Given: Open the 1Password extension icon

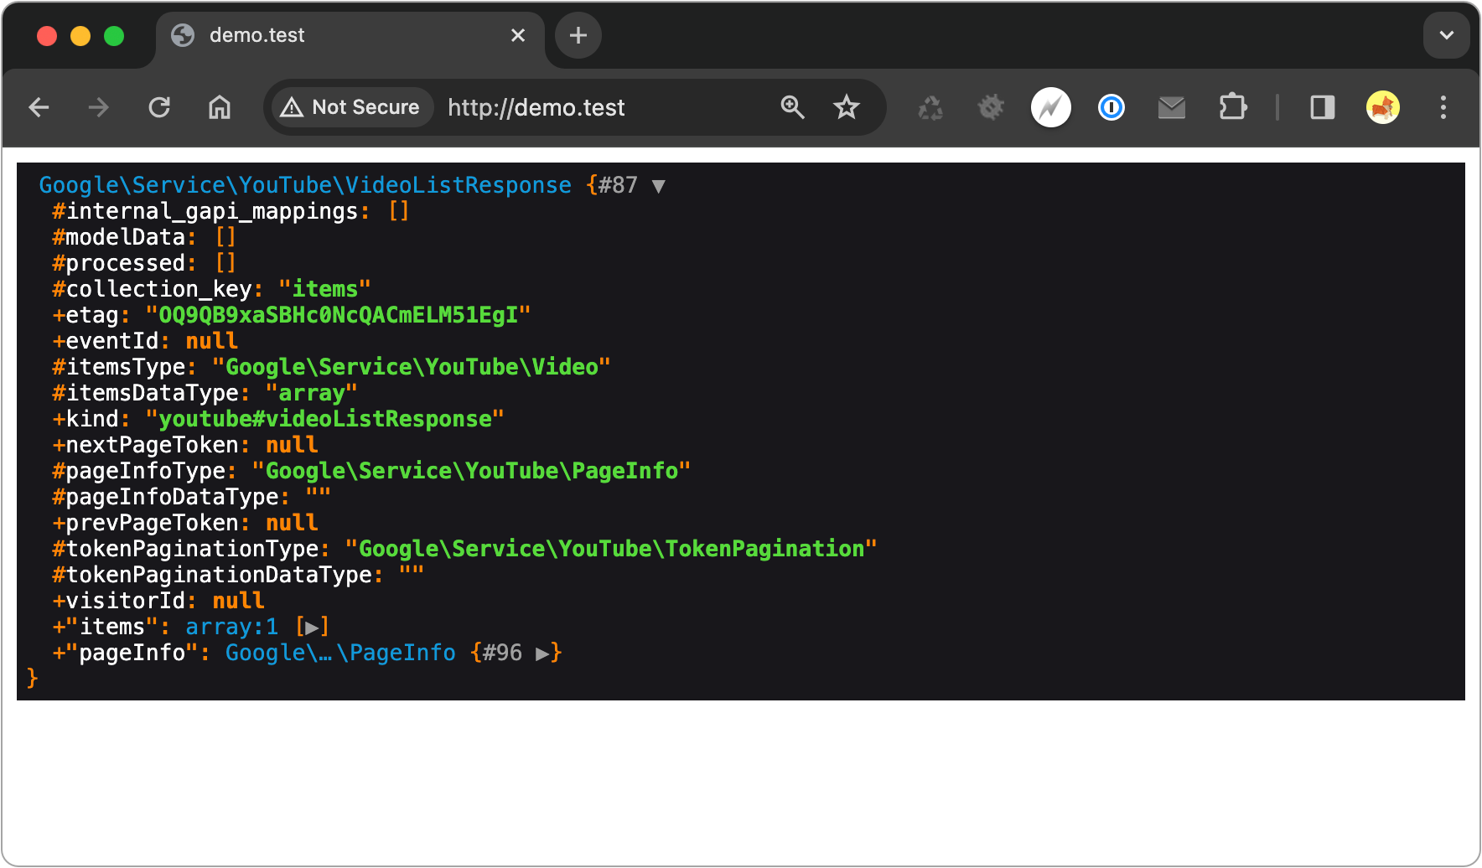Looking at the screenshot, I should pos(1111,107).
